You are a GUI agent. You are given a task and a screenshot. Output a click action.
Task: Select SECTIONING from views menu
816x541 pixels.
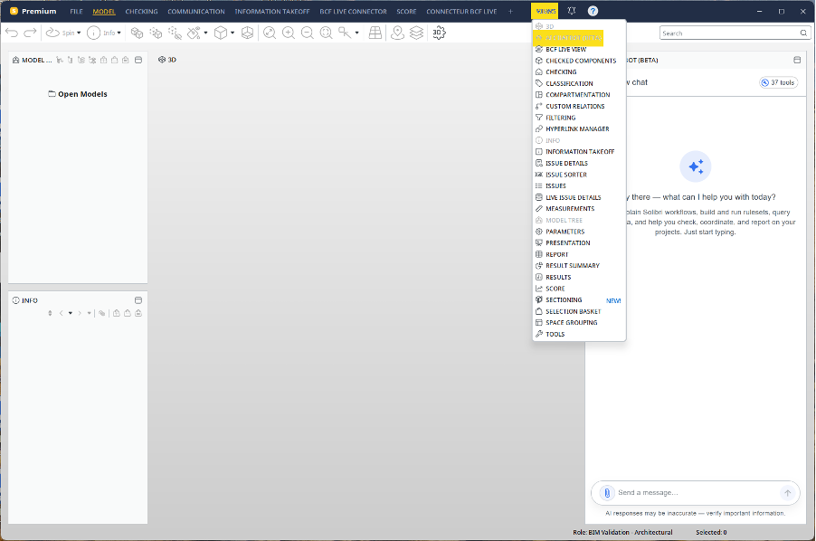pyautogui.click(x=579, y=300)
